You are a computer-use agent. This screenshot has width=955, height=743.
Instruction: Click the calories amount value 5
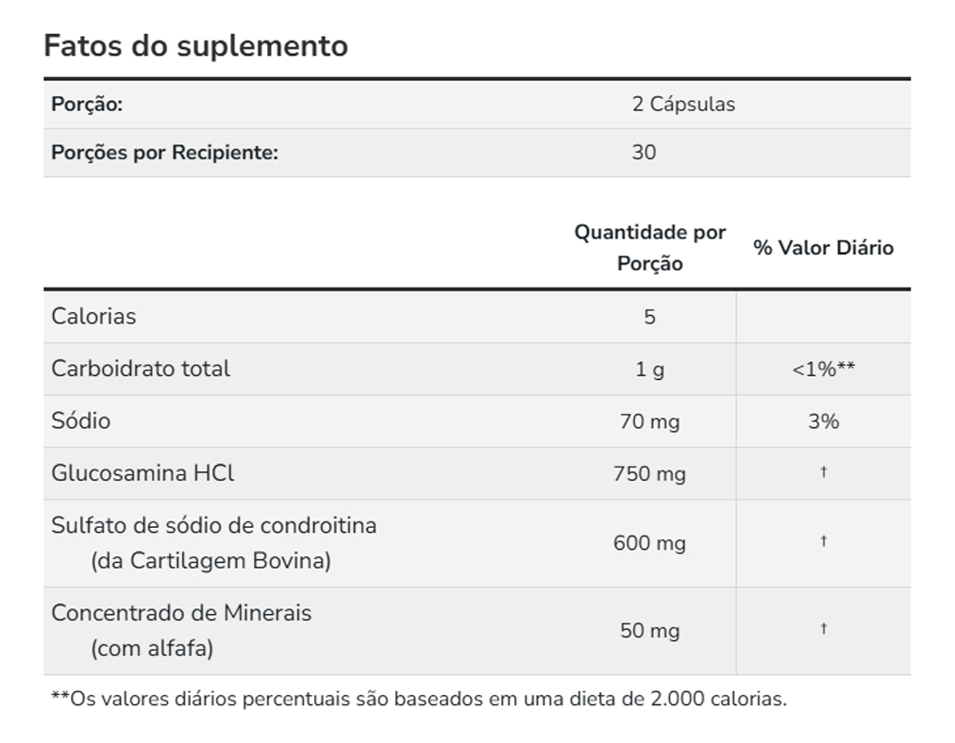click(649, 318)
